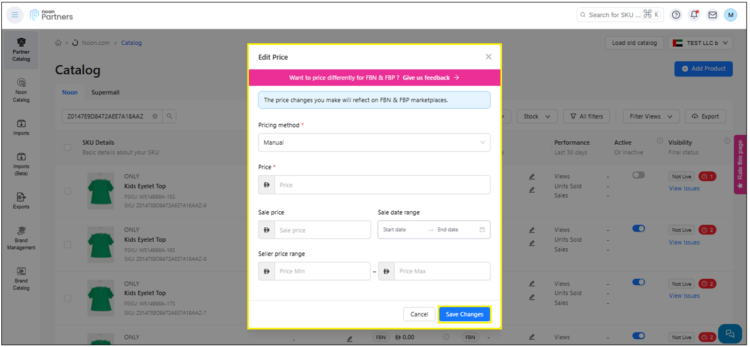The image size is (750, 347).
Task: Click the chat support icon
Action: click(x=729, y=333)
